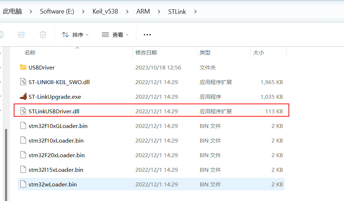Open the 排序 sort dropdown
Viewport: 344px width, 201px height.
coord(75,35)
